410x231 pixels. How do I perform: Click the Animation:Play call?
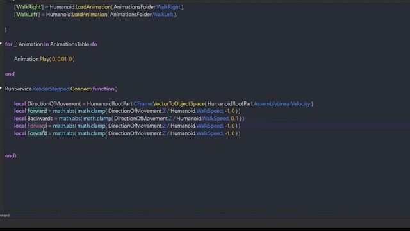coord(44,59)
